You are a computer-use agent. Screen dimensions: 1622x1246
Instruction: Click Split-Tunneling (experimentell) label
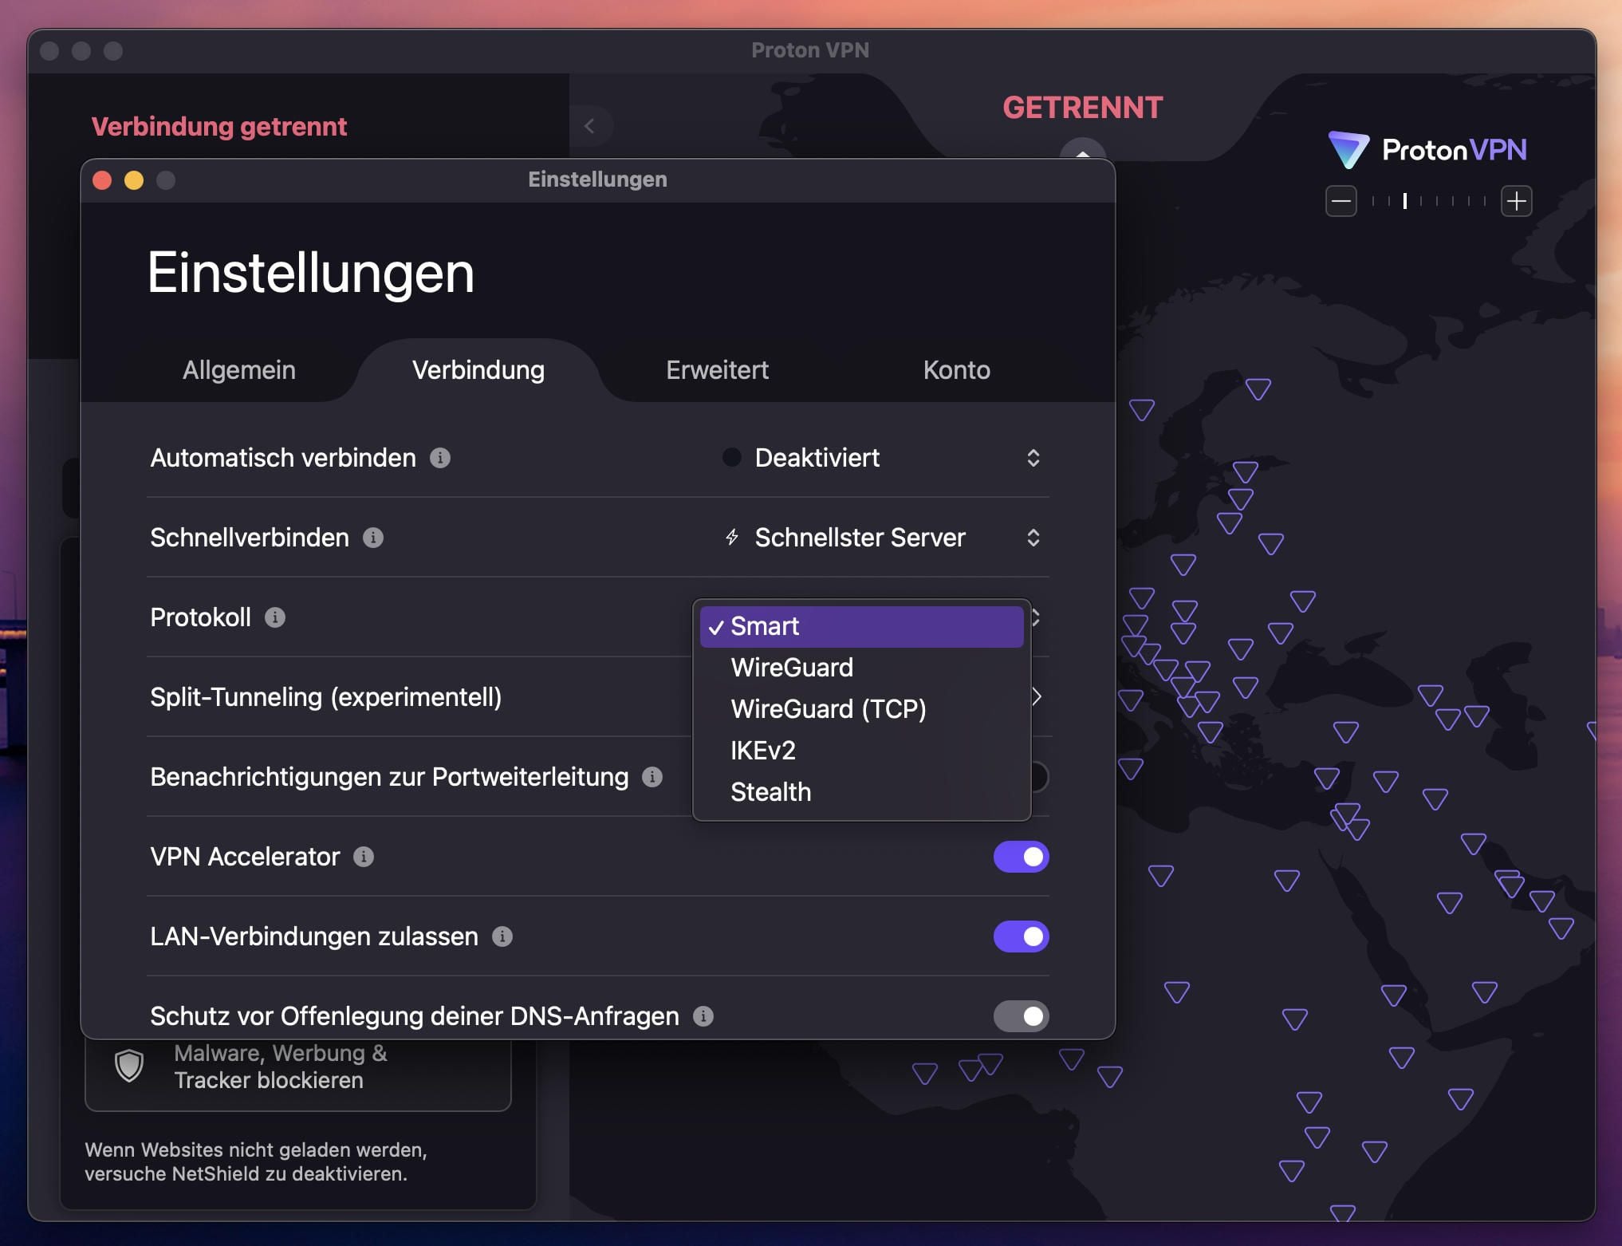pyautogui.click(x=326, y=697)
